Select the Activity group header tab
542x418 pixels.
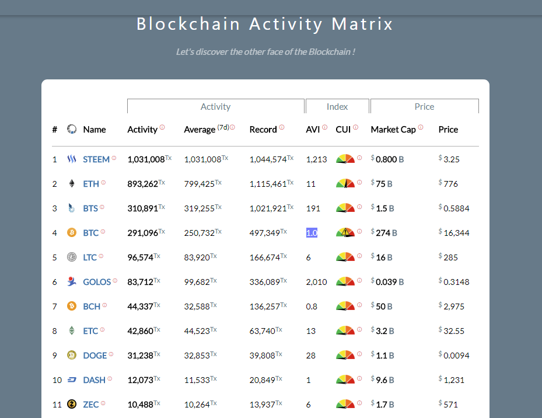pyautogui.click(x=216, y=106)
